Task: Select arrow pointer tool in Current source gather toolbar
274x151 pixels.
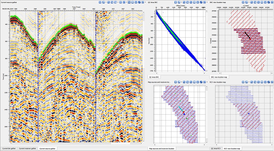Action: coord(129,2)
